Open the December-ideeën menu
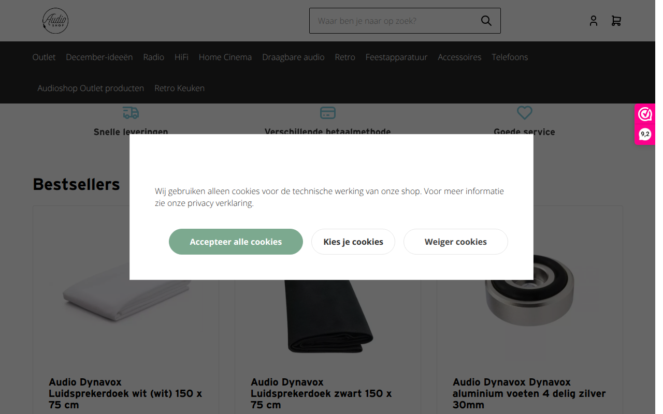 pyautogui.click(x=99, y=57)
